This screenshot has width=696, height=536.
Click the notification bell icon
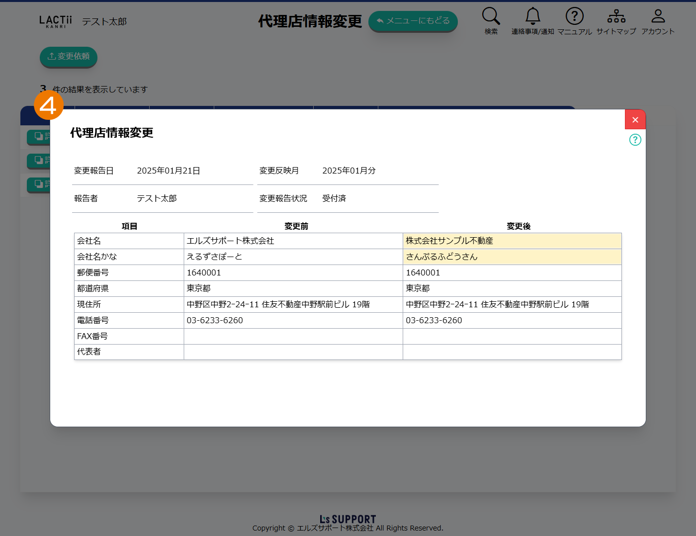click(532, 16)
